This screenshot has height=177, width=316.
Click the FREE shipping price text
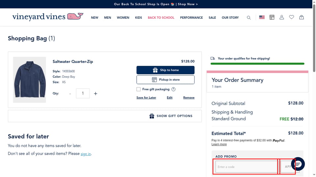coord(284,119)
